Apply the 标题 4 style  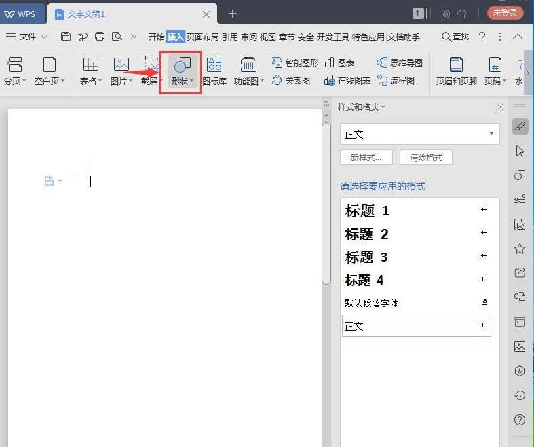coord(416,281)
